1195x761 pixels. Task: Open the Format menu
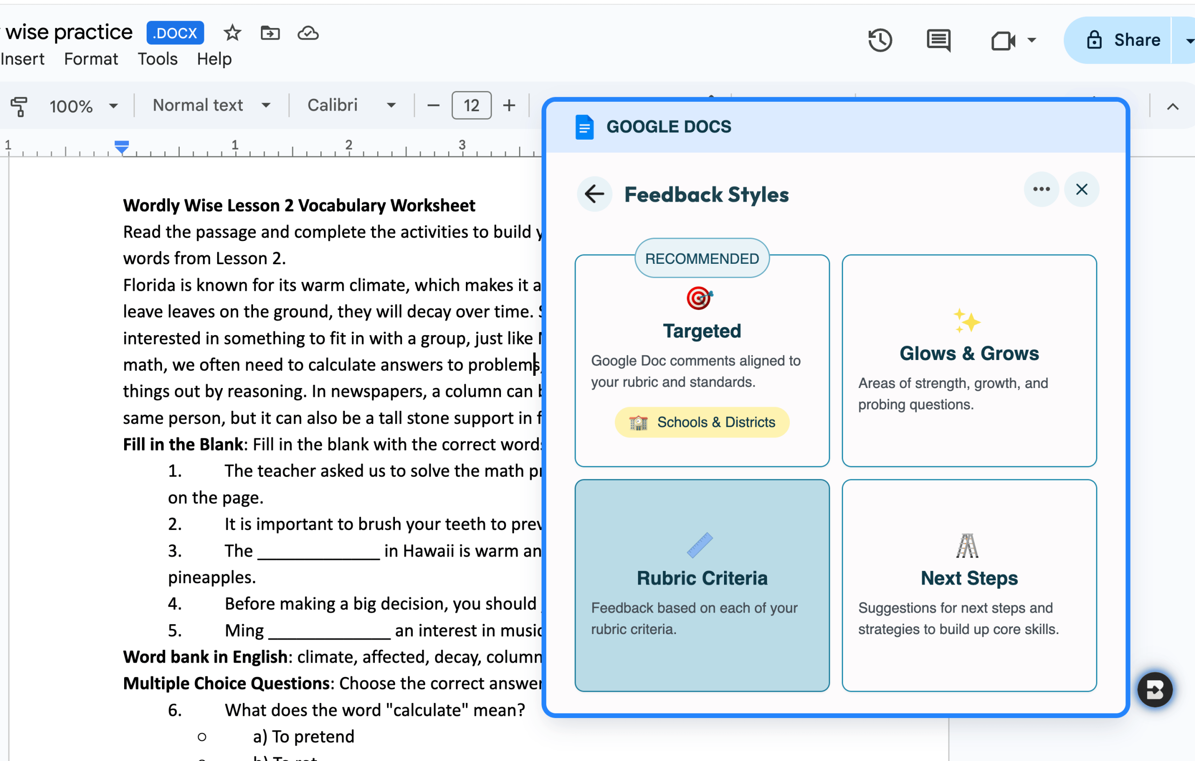91,59
